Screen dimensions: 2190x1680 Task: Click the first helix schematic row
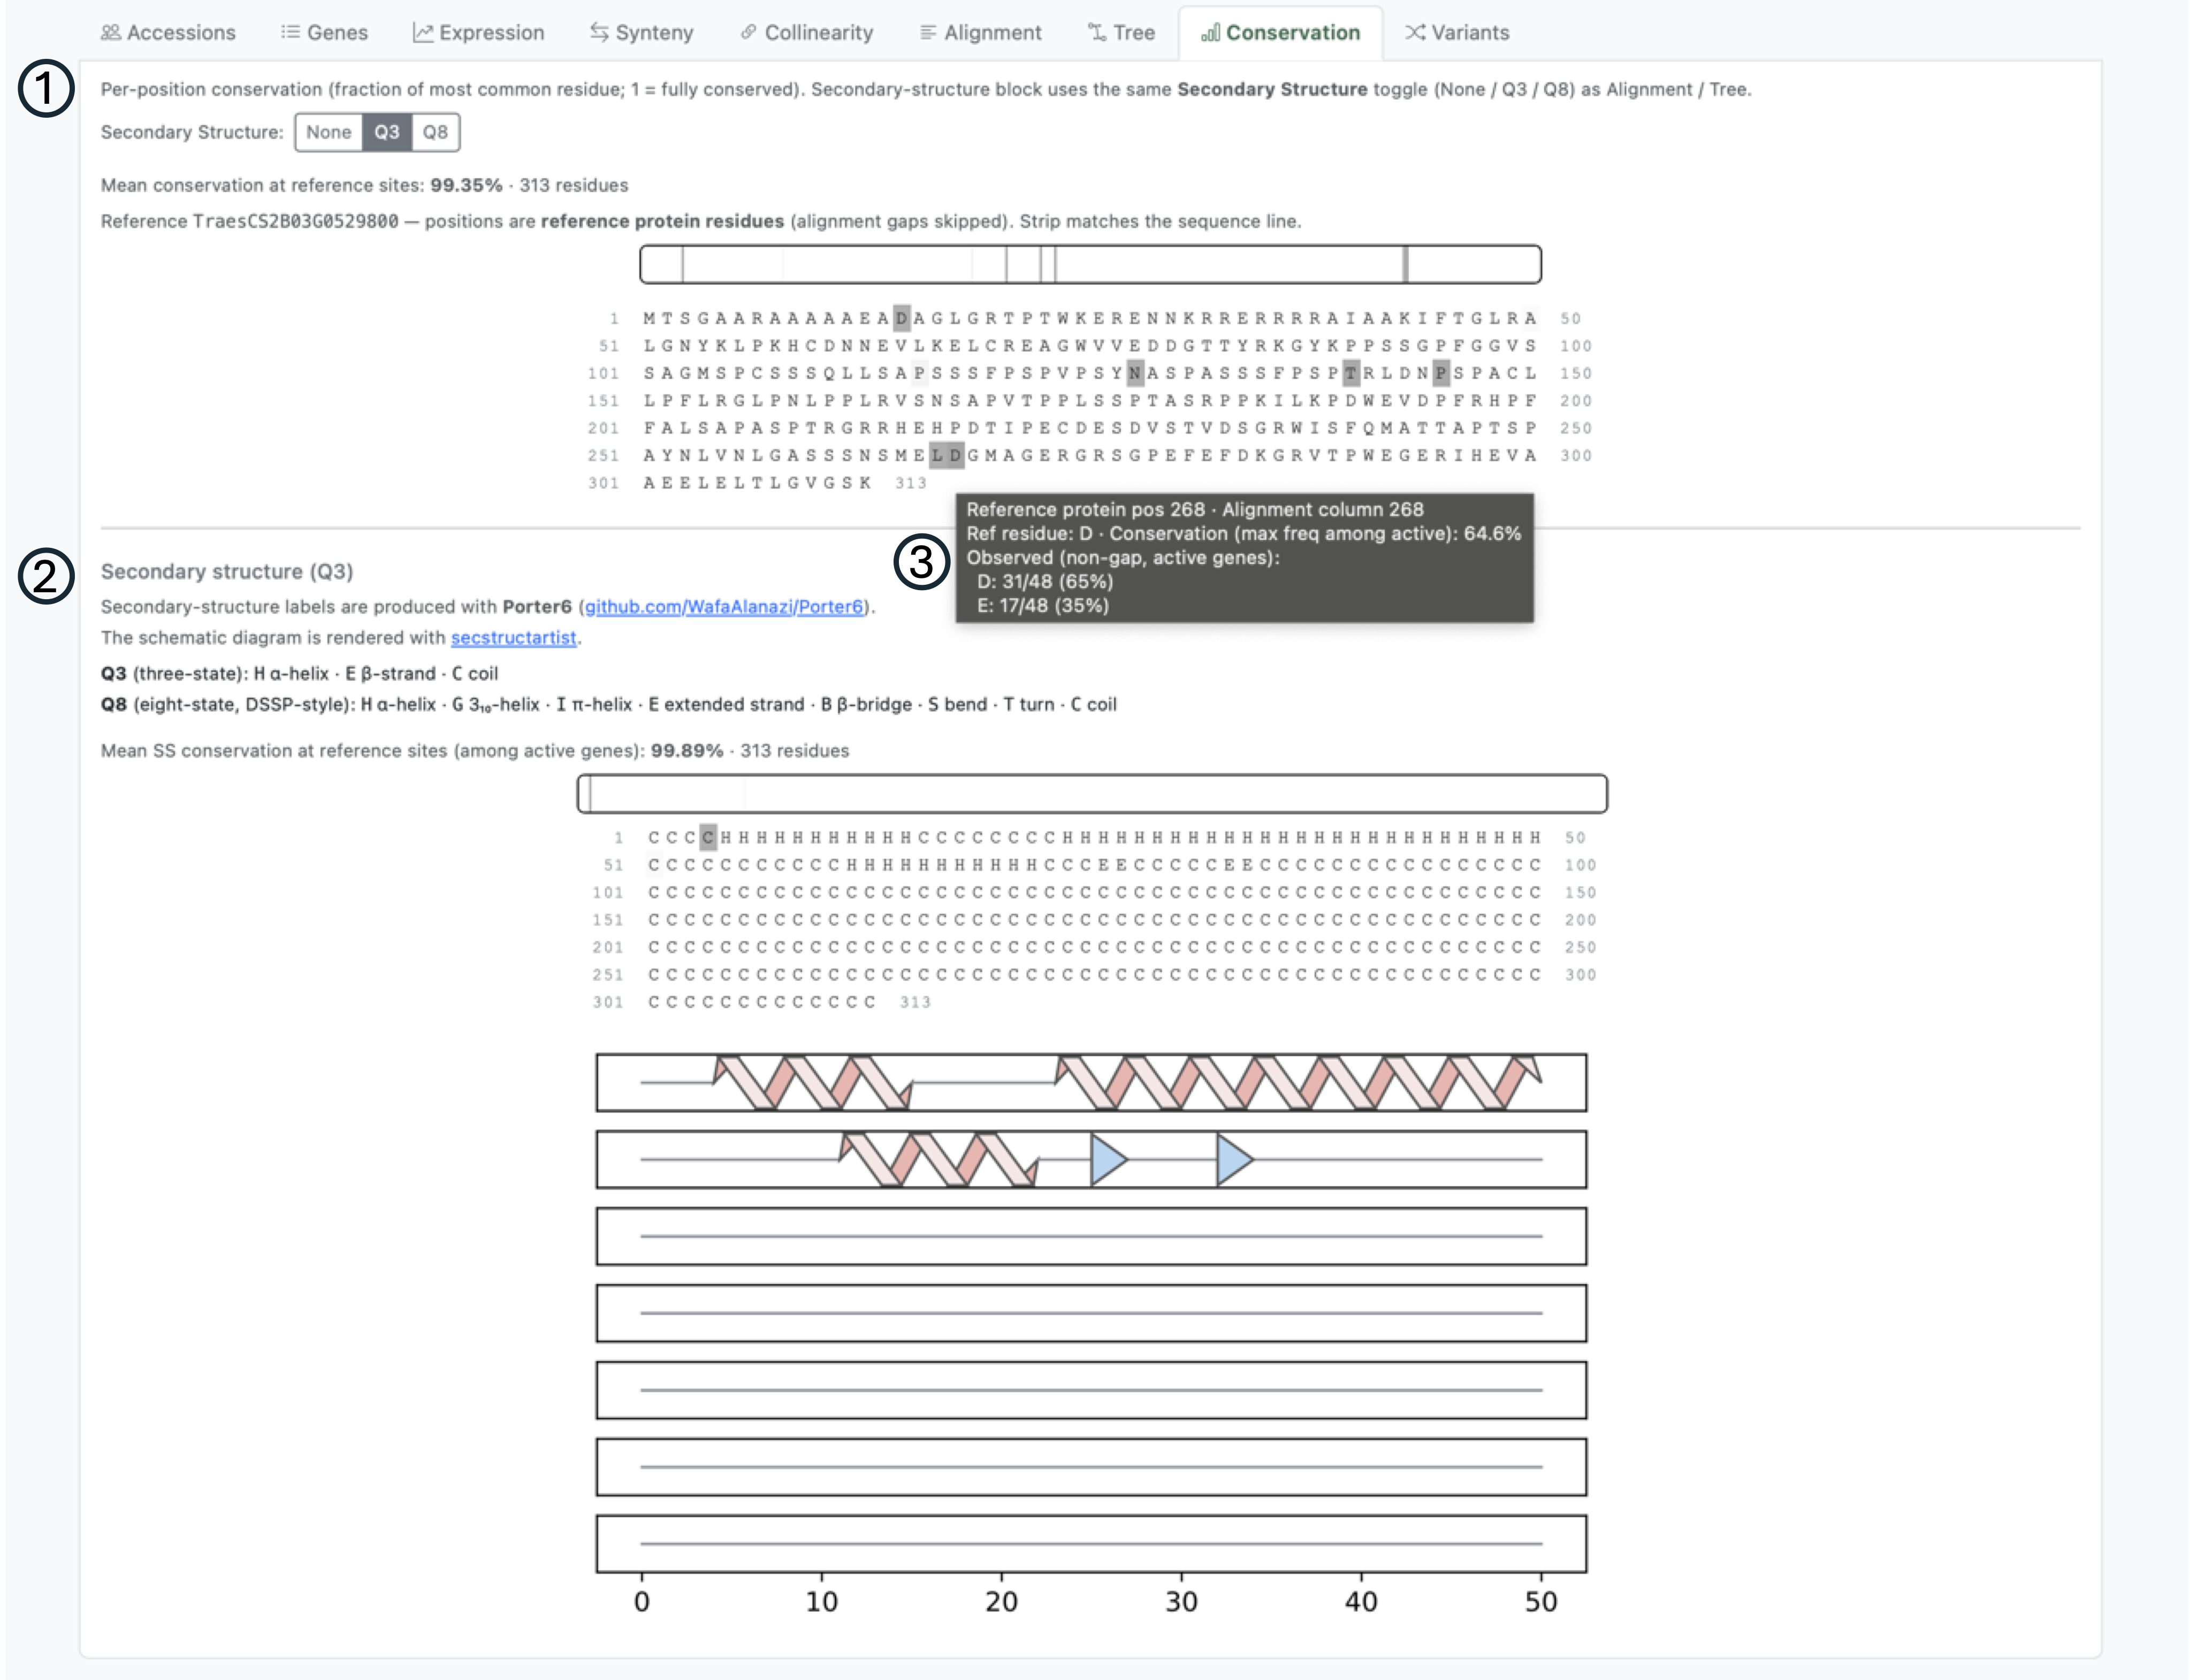(x=1091, y=1082)
